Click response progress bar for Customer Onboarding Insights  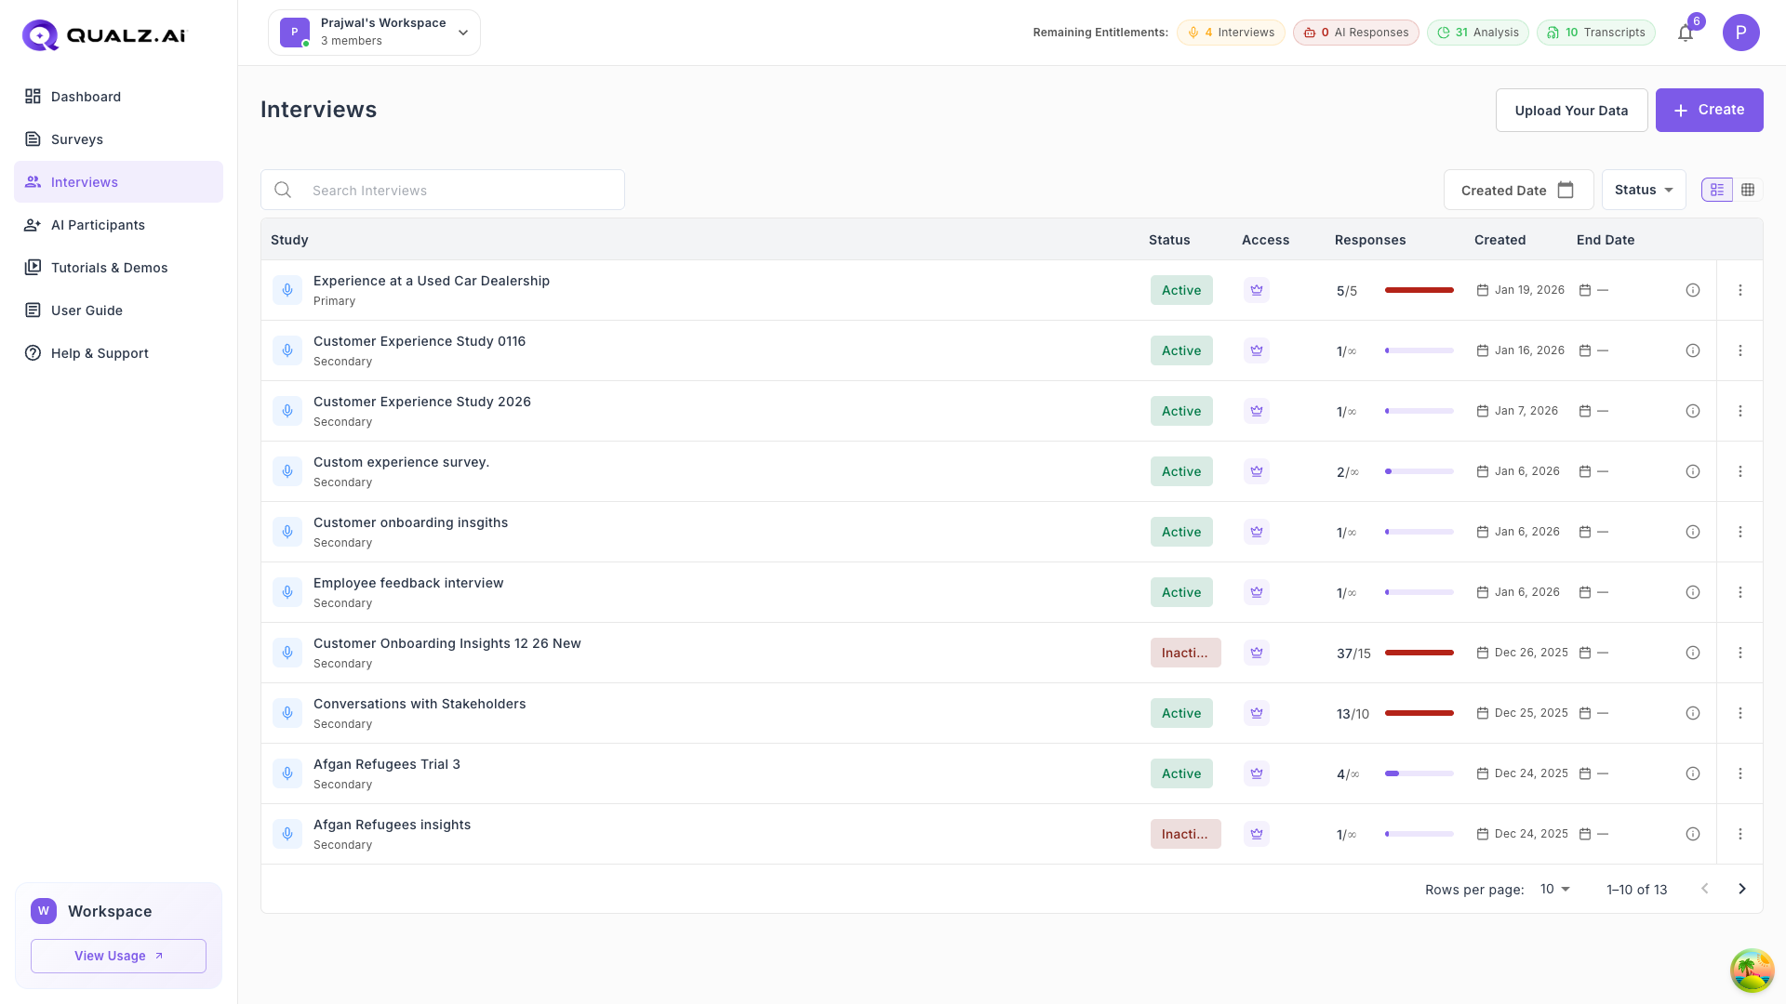pos(1419,653)
